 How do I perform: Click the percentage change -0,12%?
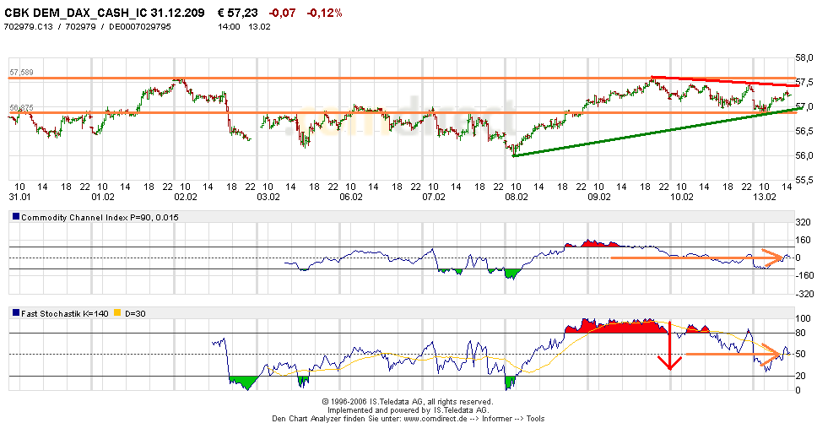click(x=324, y=13)
